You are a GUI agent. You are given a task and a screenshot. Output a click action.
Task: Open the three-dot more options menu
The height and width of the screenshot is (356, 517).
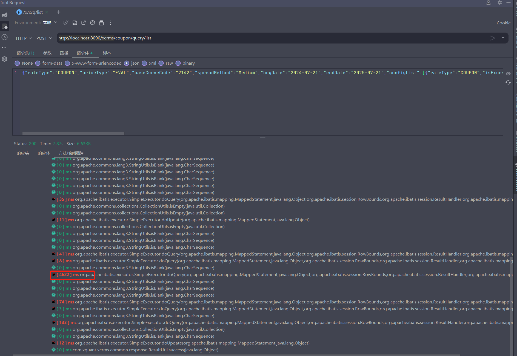[x=110, y=23]
